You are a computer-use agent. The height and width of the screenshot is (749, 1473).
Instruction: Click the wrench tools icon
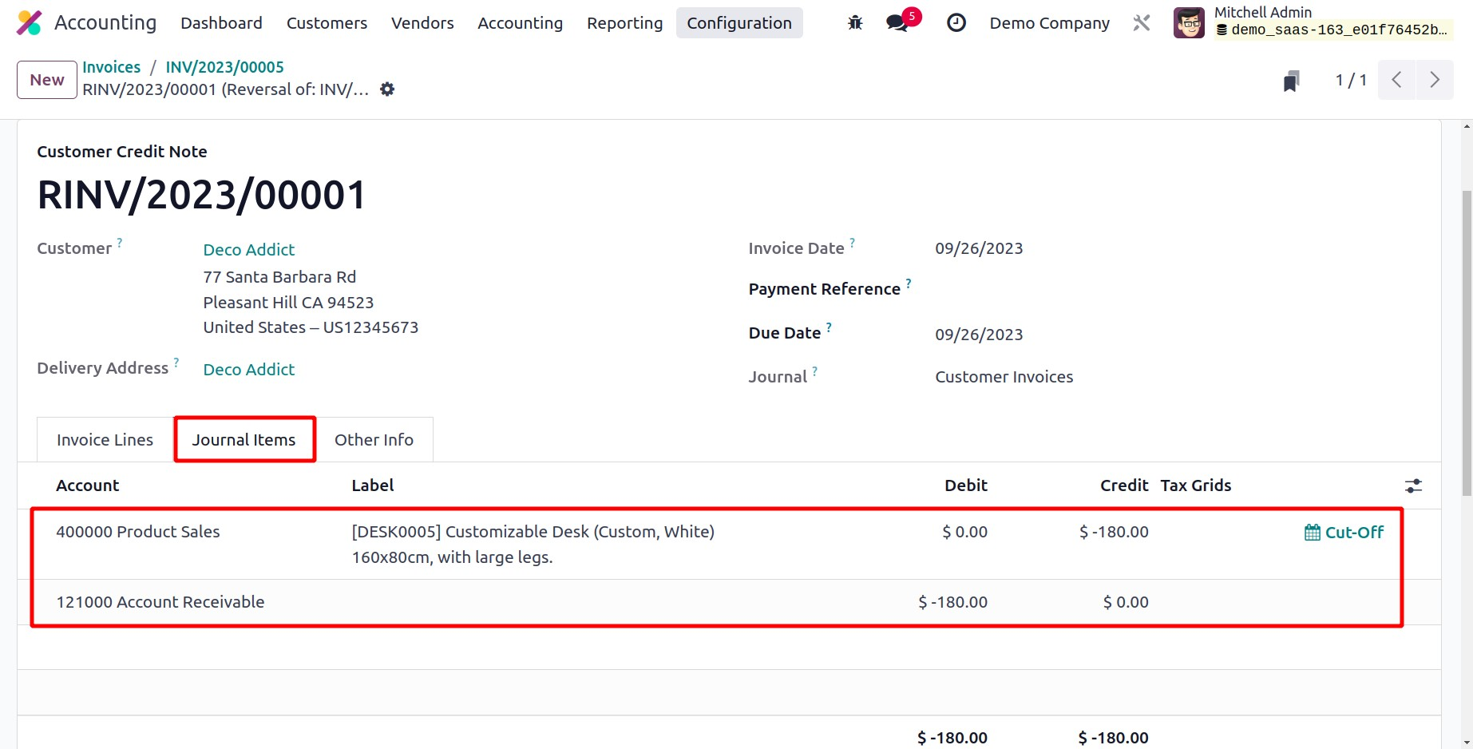[x=1142, y=23]
